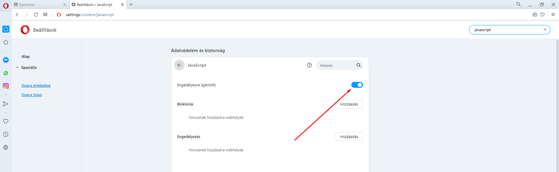Open the Snapshot camera tool

[535, 15]
